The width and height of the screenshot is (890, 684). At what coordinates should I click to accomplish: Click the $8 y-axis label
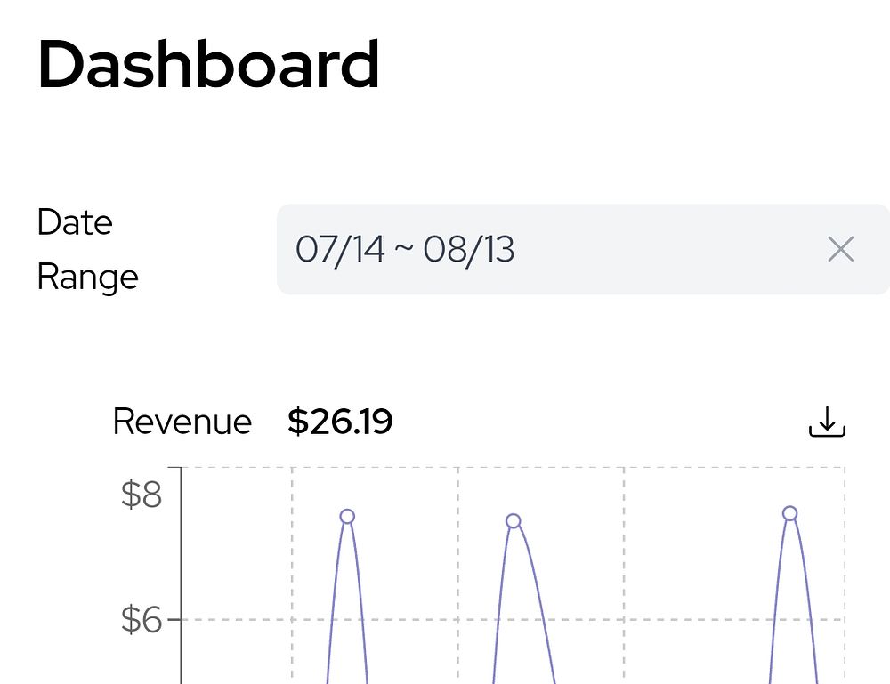point(142,494)
